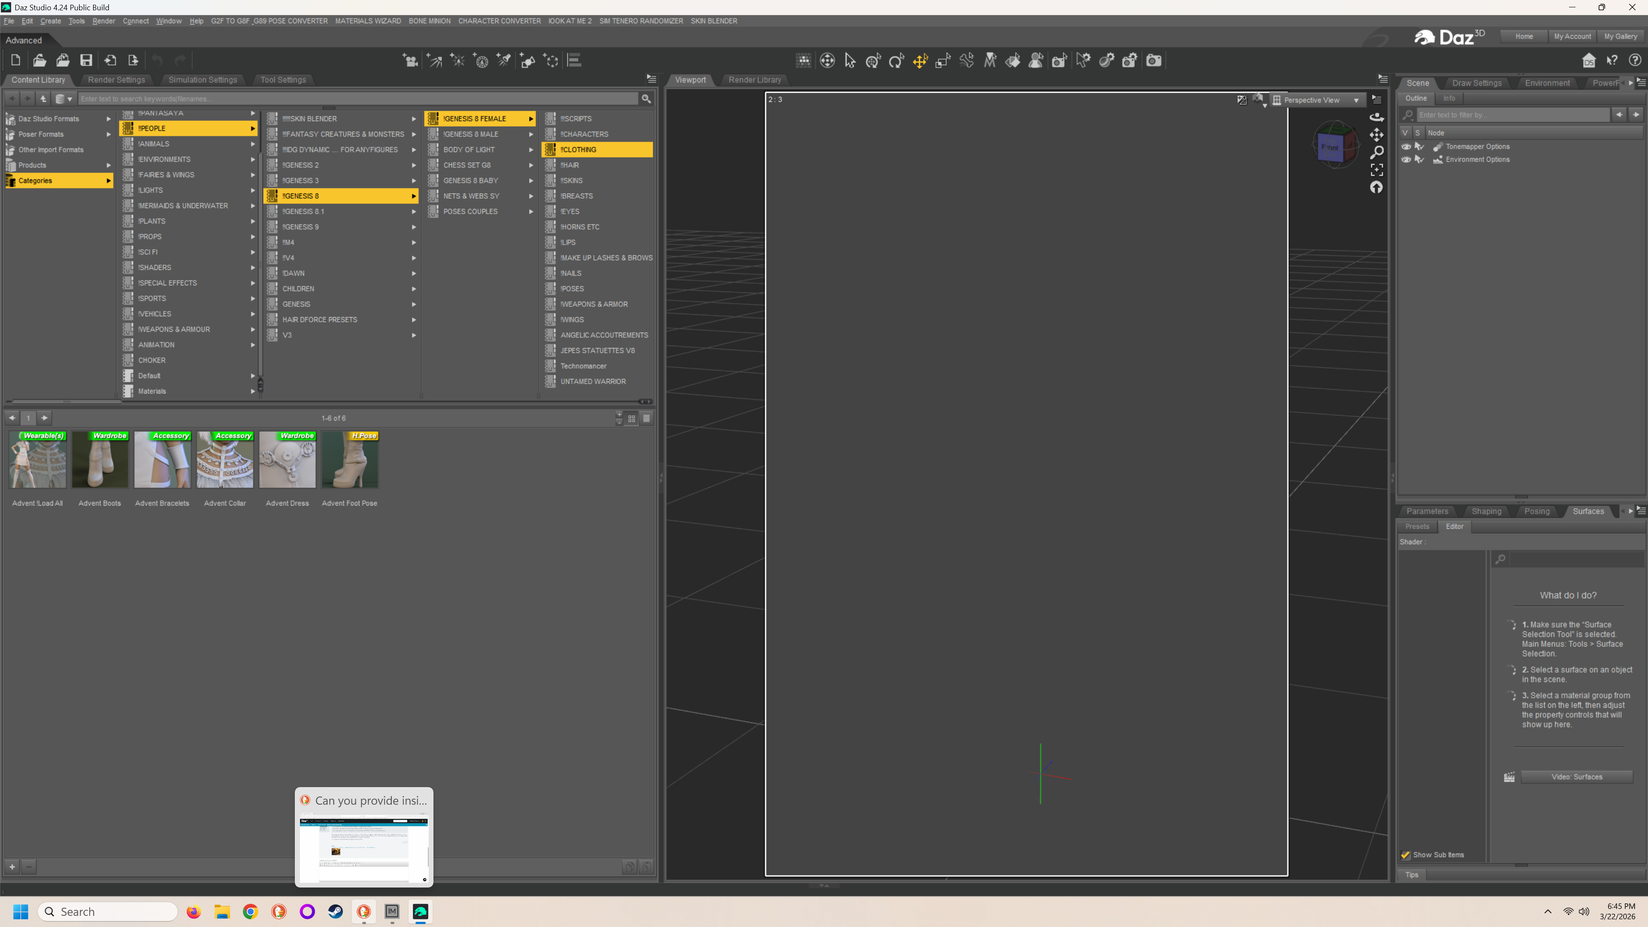
Task: Select the Advent Dress thumbnail
Action: point(287,459)
